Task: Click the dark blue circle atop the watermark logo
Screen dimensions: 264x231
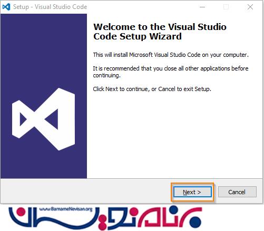Action: [174, 209]
